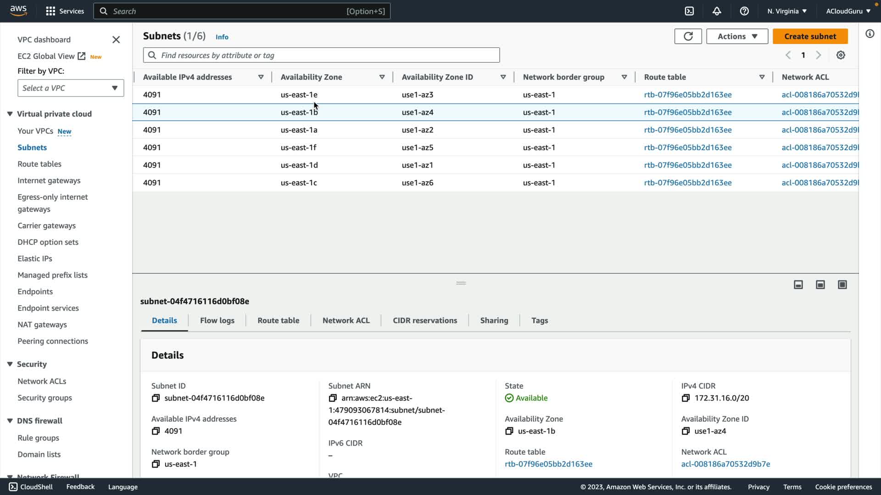Image resolution: width=881 pixels, height=495 pixels.
Task: Click the help question mark icon
Action: tap(744, 11)
